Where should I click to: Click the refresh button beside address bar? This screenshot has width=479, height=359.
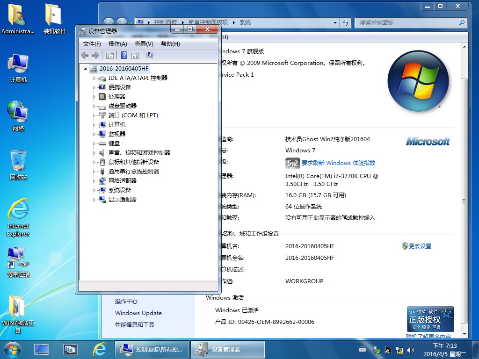point(346,22)
